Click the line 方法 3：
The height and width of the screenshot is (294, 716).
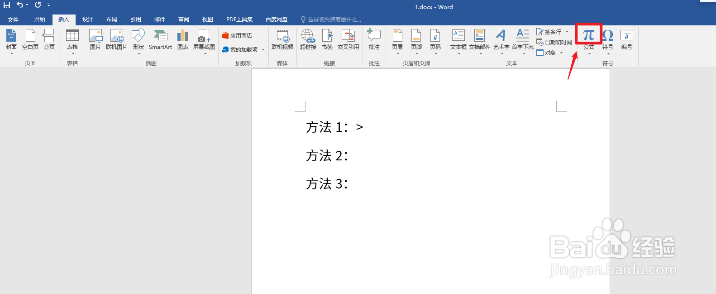point(327,184)
